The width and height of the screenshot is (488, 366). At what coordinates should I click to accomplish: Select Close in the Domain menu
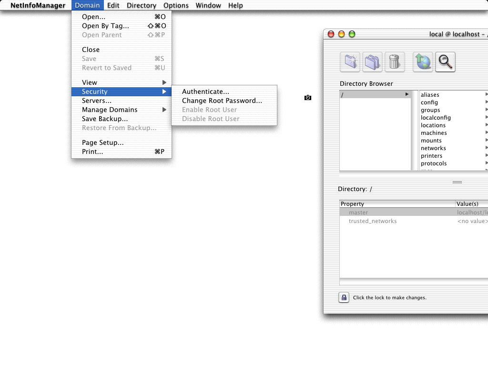[x=122, y=50]
